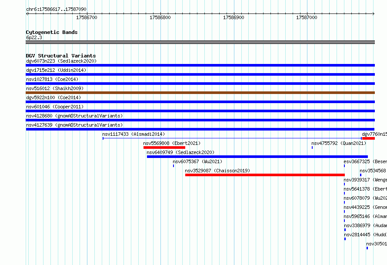Open variant nsv4755792 (Quan2021) label

pos(339,143)
